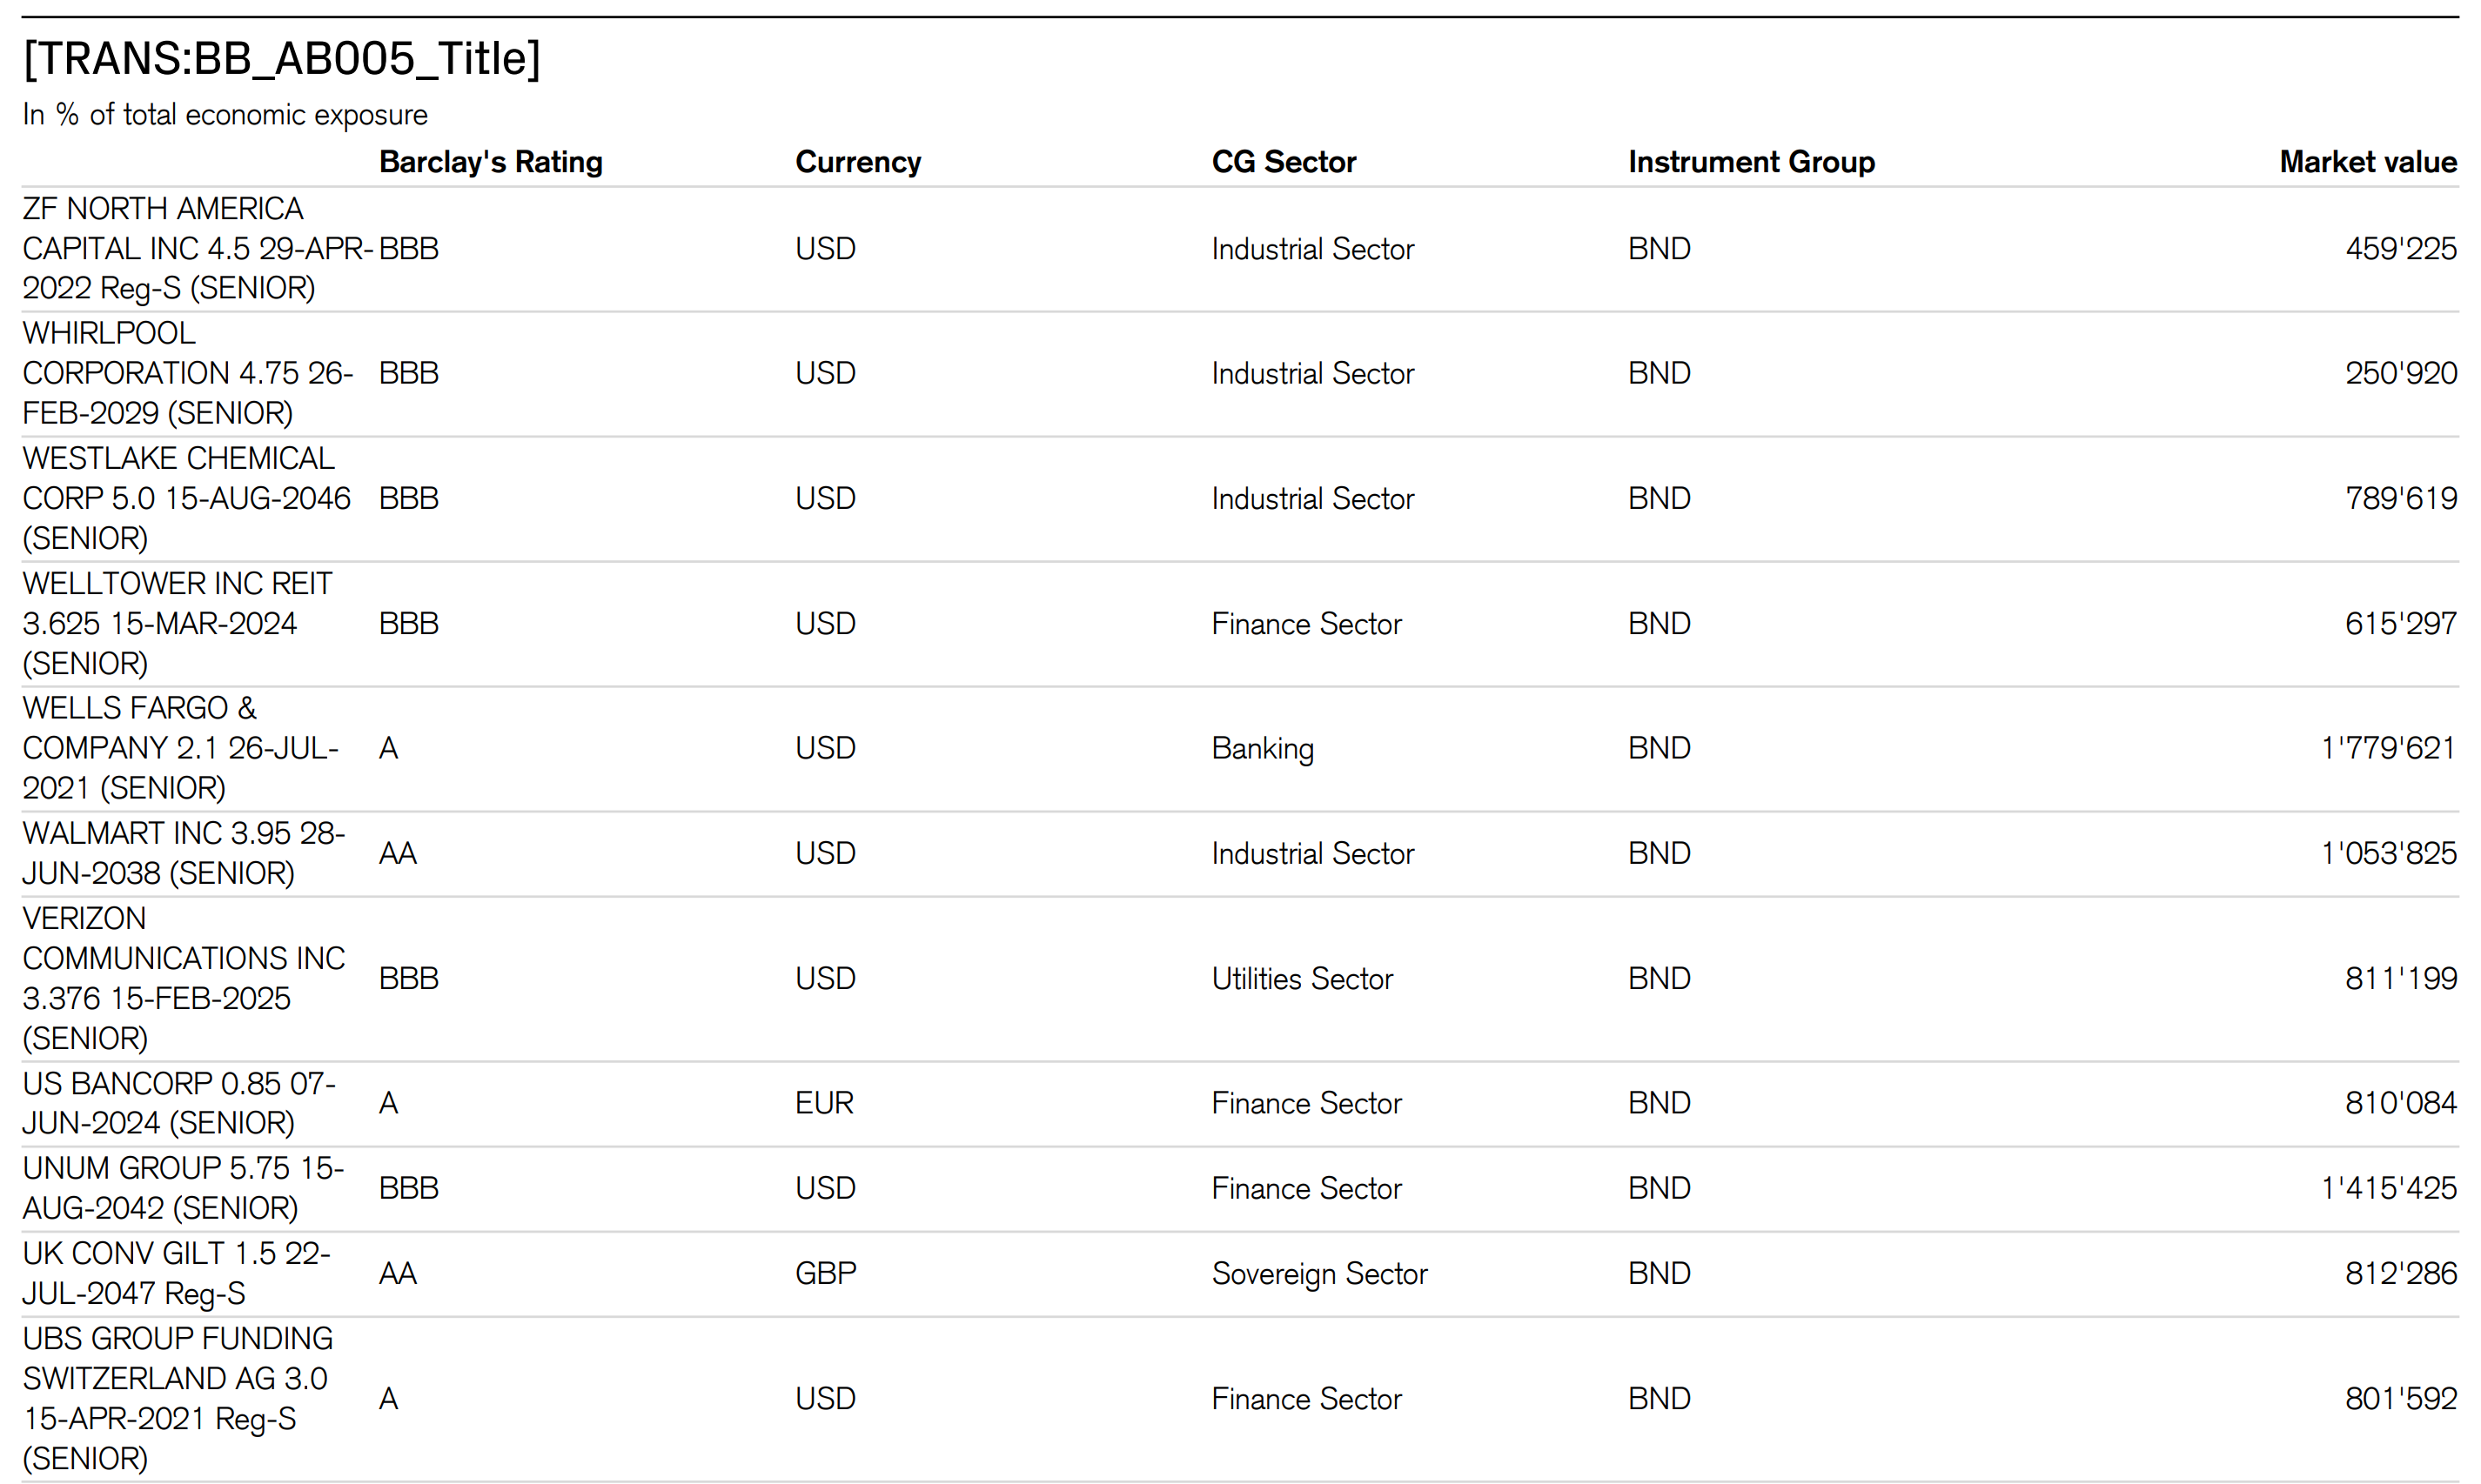Click the CG Sector column header
The image size is (2481, 1484).
coord(1283,162)
